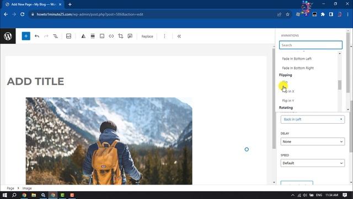This screenshot has height=199, width=353.
Task: Open the Speed dropdown set to Default
Action: [313, 163]
